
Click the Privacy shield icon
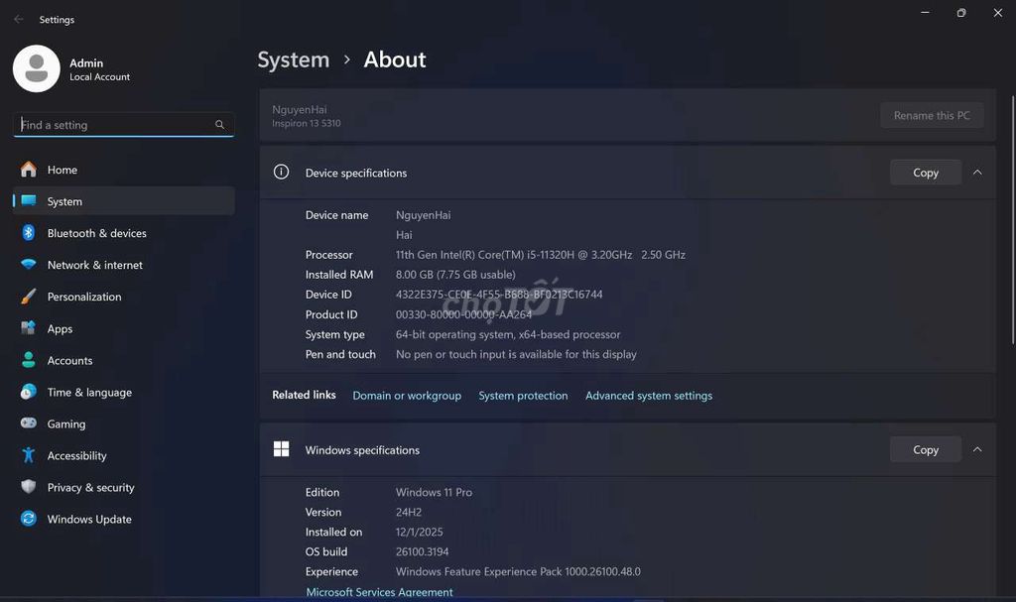pos(29,487)
